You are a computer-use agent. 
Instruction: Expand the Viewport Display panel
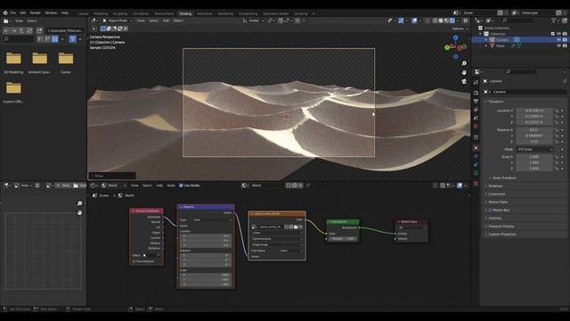501,226
